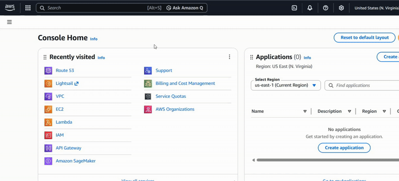Click the IAM service icon
The image size is (399, 181).
tap(48, 135)
